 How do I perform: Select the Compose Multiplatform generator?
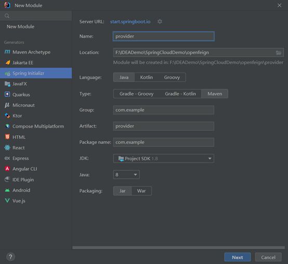click(x=36, y=127)
